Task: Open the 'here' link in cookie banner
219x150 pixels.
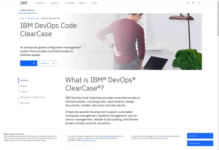Action: (166, 138)
